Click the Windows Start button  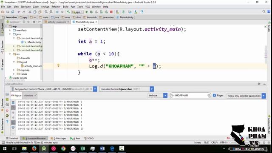pos(5,149)
